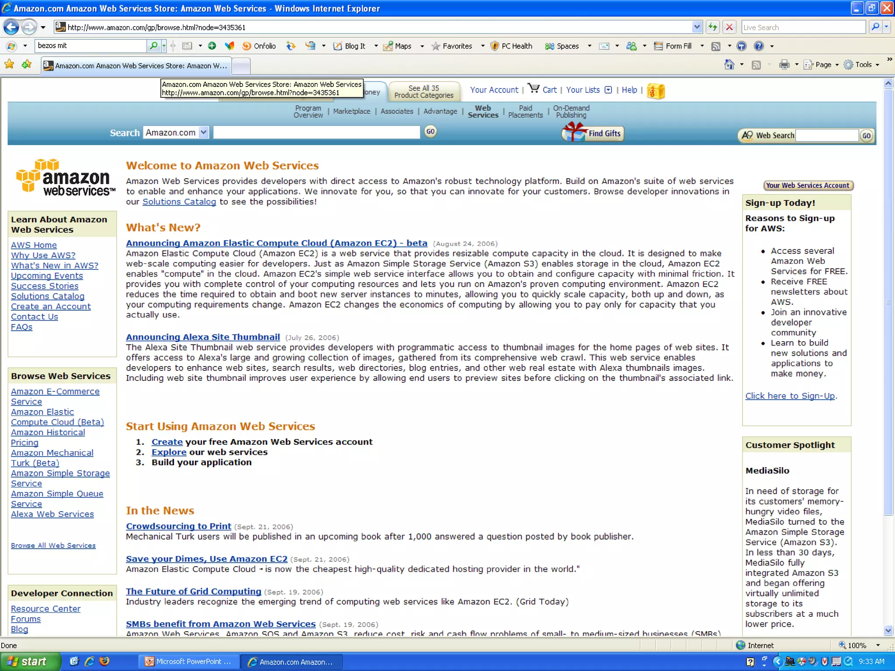Select See All 35 Product Categories tab
This screenshot has width=895, height=671.
tap(423, 91)
